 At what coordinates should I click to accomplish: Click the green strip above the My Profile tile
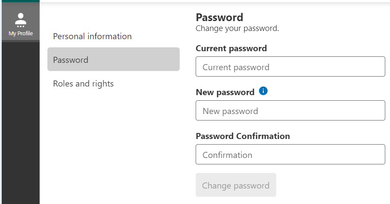click(x=21, y=1)
